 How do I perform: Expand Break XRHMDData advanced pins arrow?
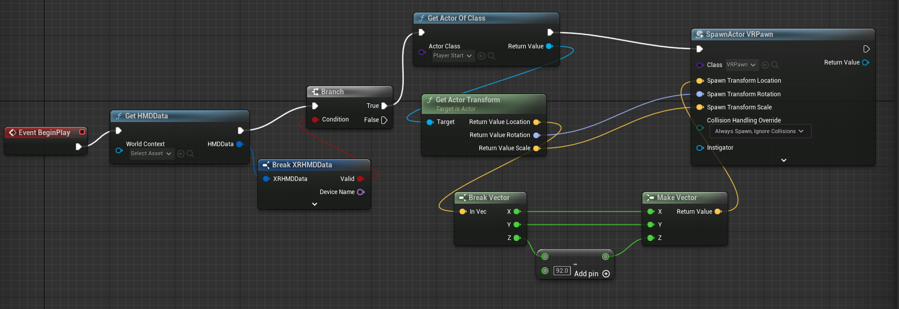tap(315, 204)
